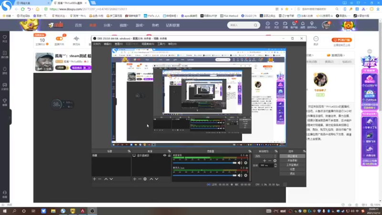Click browser back arrow
The width and height of the screenshot is (382, 215).
point(16,9)
